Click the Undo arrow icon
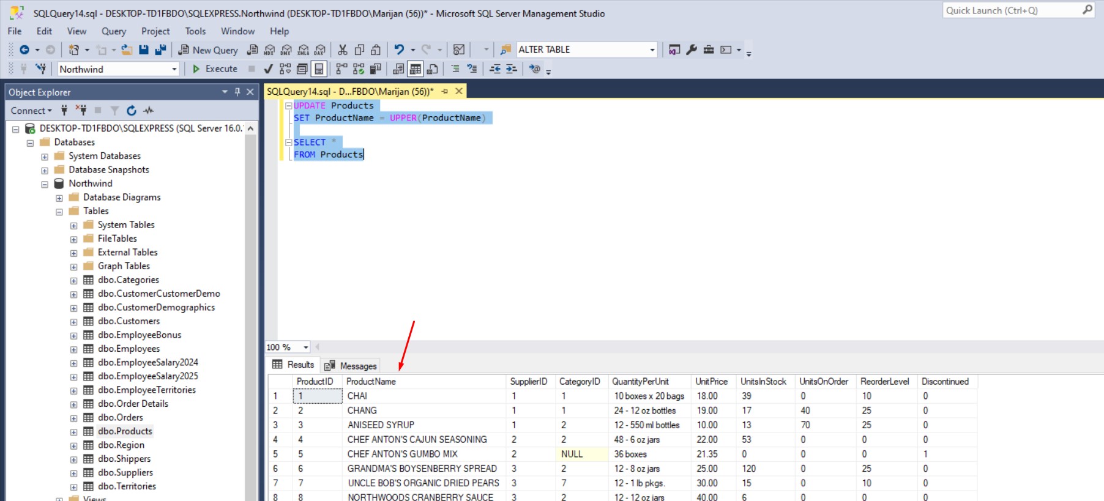1104x501 pixels. (399, 50)
